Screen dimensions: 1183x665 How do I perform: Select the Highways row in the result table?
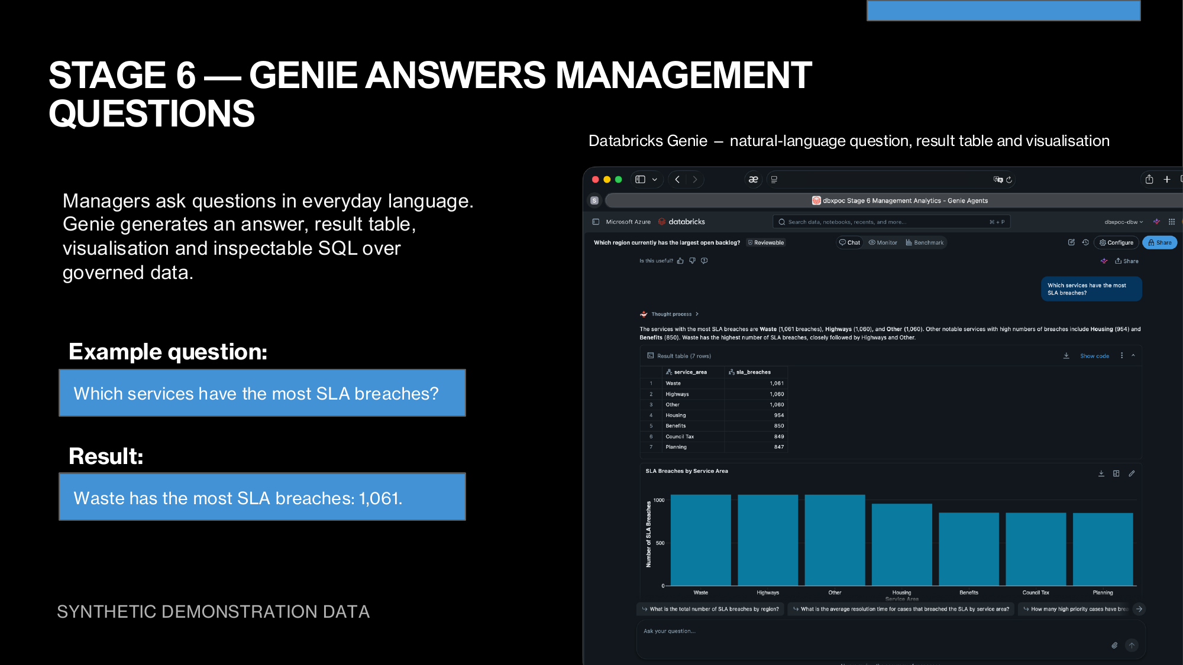point(714,394)
